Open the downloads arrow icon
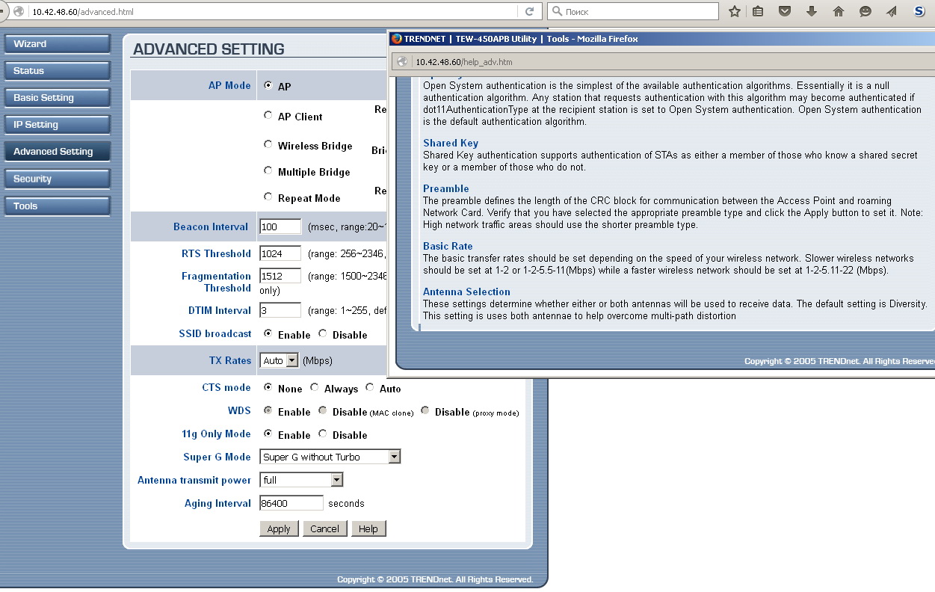Viewport: 935px width, 592px height. [812, 11]
